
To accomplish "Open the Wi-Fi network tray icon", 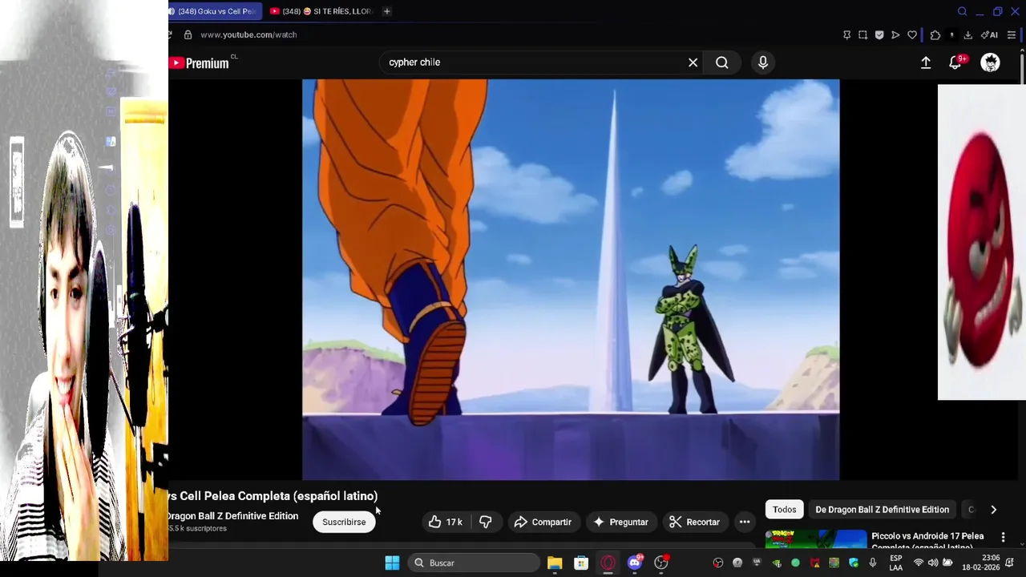I will point(919,563).
